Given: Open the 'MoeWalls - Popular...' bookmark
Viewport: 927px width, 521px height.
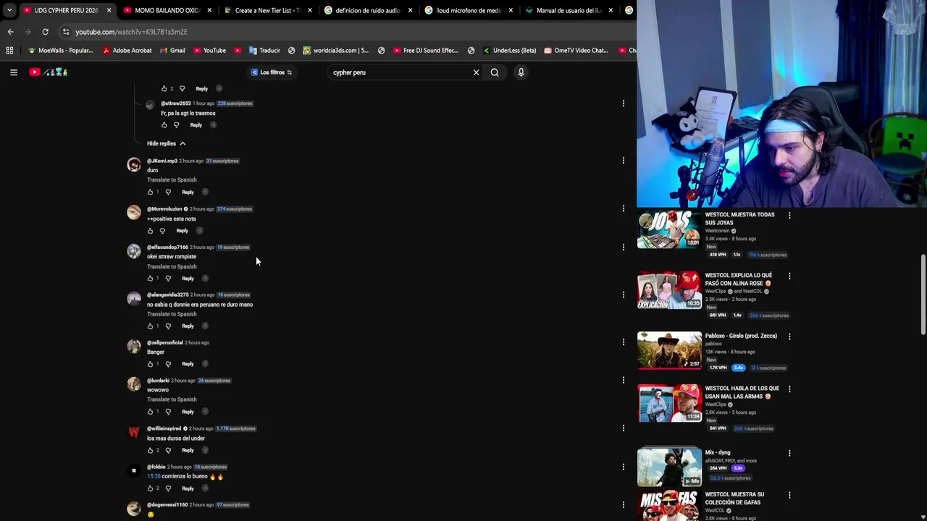Looking at the screenshot, I should point(60,51).
